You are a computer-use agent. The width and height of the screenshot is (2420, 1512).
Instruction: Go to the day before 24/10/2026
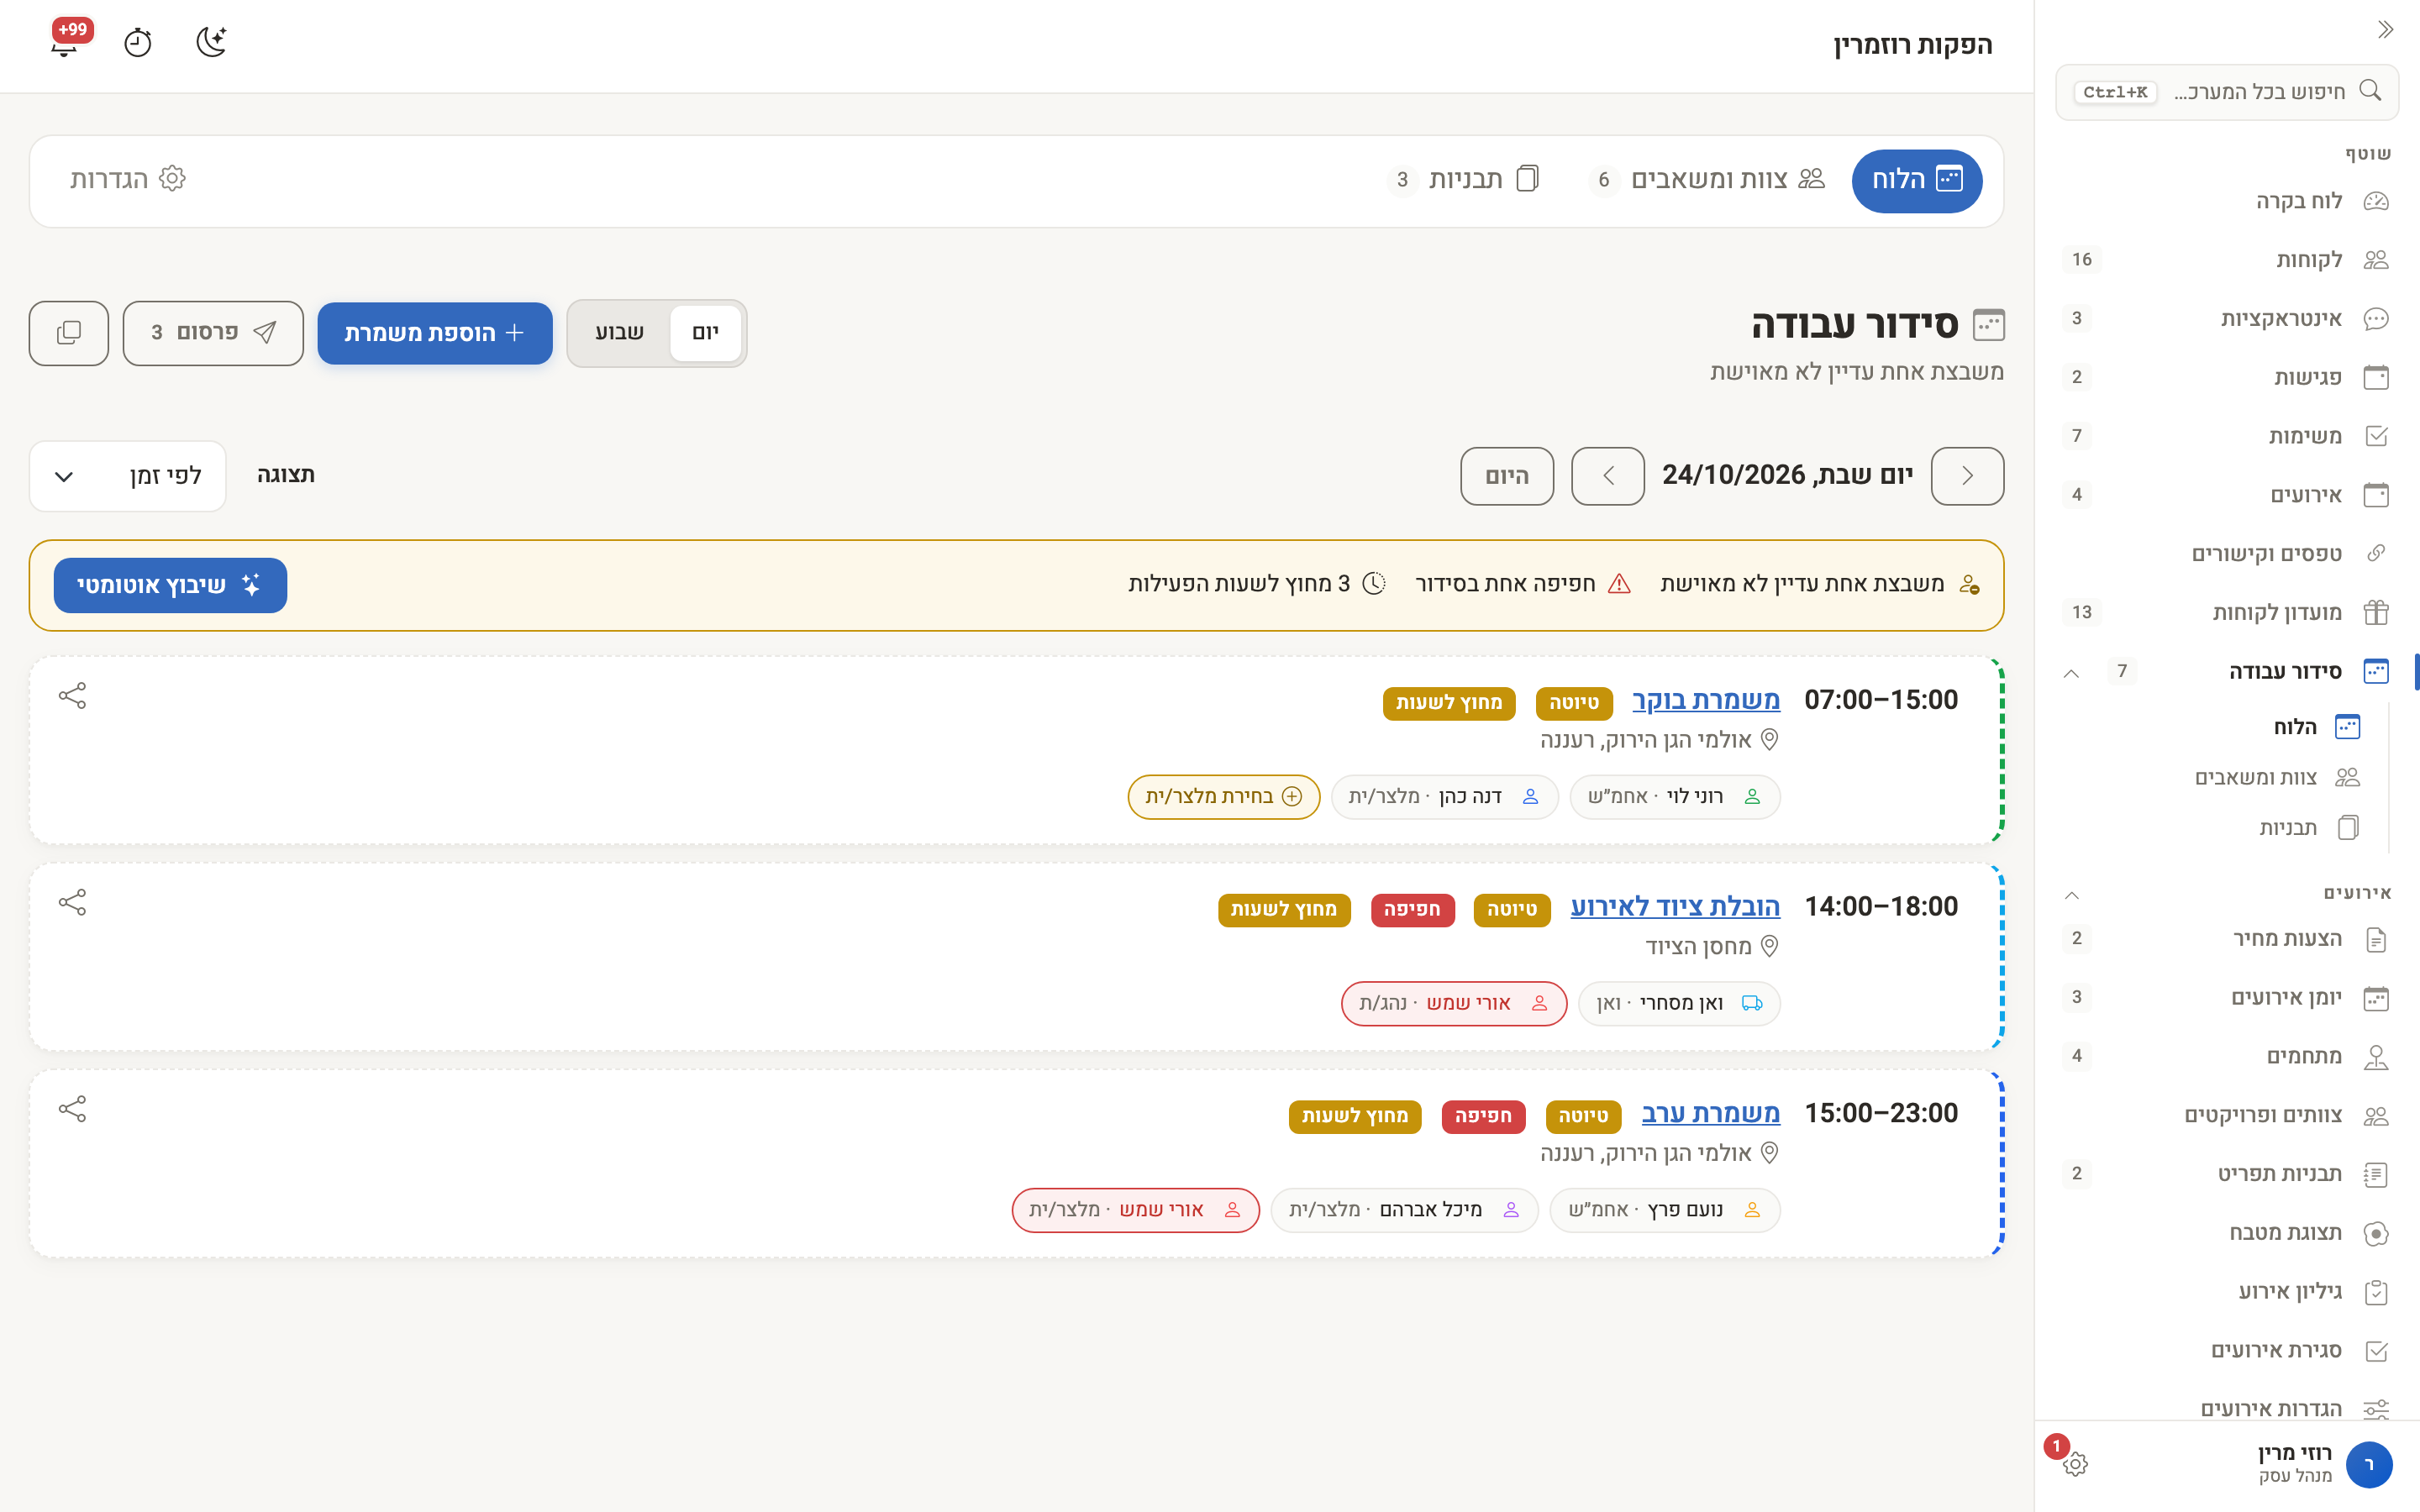point(1967,476)
